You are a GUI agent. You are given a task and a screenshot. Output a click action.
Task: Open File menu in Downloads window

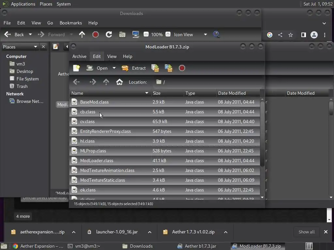click(x=7, y=23)
